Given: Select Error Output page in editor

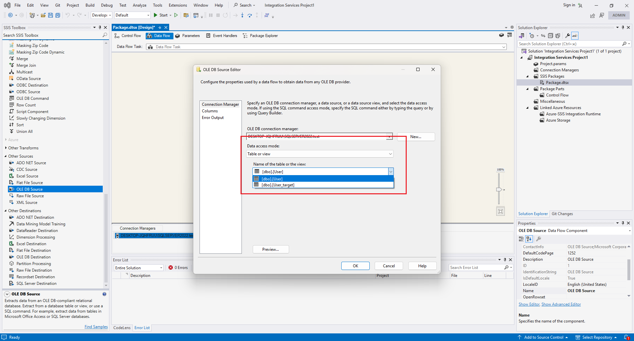Looking at the screenshot, I should click(x=213, y=118).
